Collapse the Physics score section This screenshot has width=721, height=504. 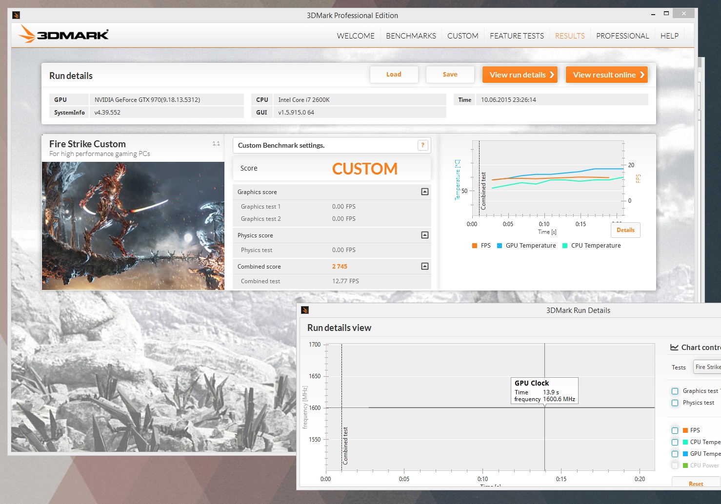pos(424,235)
